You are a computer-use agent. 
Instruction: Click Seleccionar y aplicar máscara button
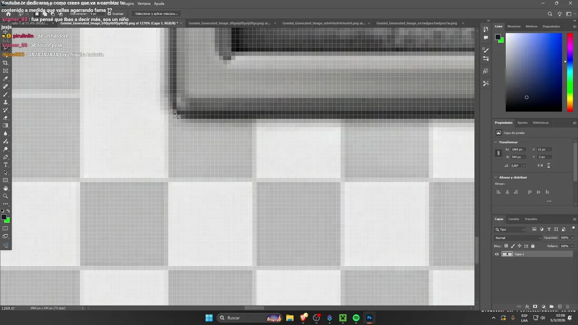(x=156, y=14)
